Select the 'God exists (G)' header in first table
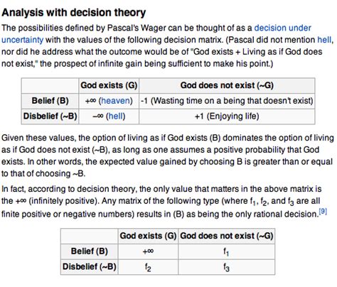Screen dimensions: 337x287 [109, 85]
